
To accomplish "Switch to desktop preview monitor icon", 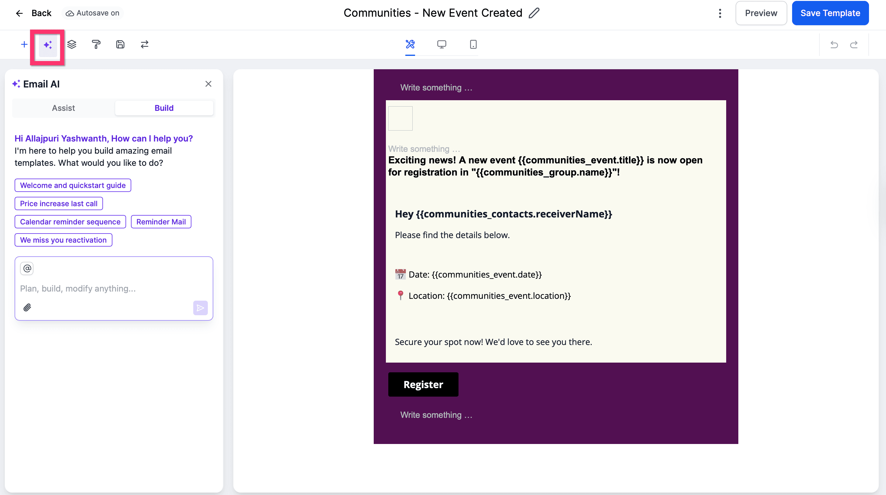I will point(441,44).
